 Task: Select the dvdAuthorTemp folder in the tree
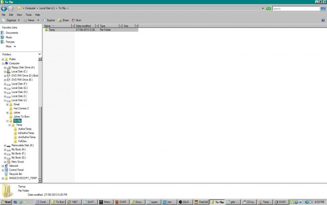(27, 137)
